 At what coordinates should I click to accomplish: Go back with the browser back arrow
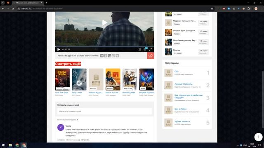[3, 9]
